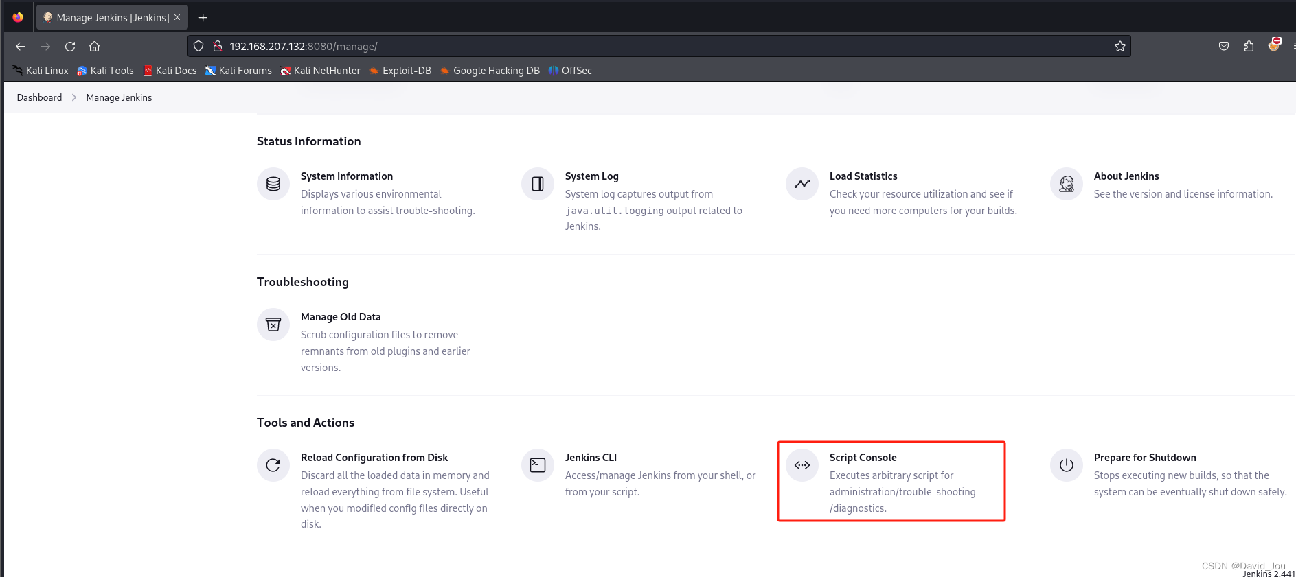Click the browser forward arrow
Screen dimensions: 1296x577
pyautogui.click(x=45, y=47)
